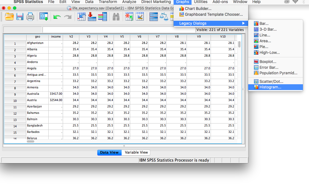Click the cell editor input field
Viewport: 309px width, 187px height.
coord(119,30)
